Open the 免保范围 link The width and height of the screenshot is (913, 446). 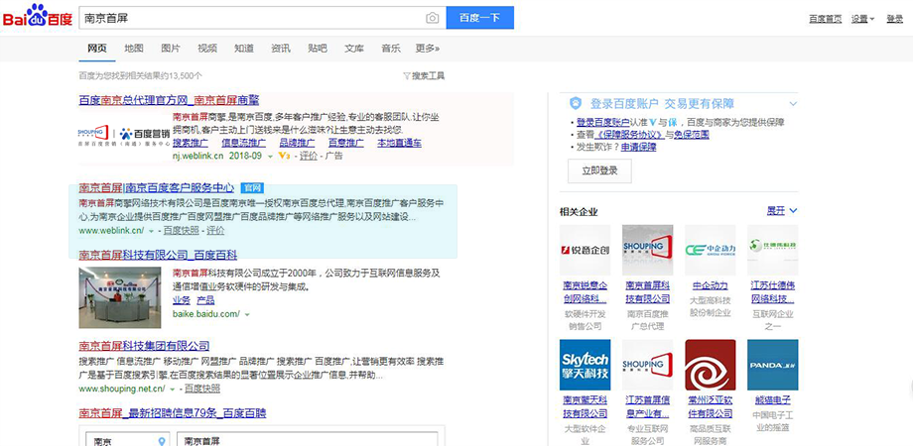692,135
